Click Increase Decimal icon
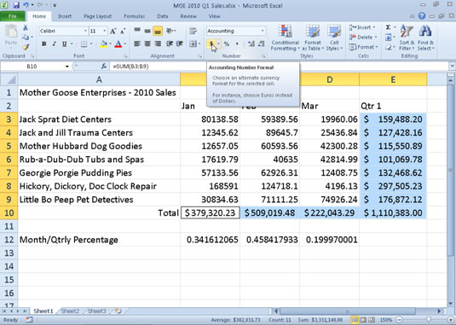The height and width of the screenshot is (325, 456). (x=251, y=44)
